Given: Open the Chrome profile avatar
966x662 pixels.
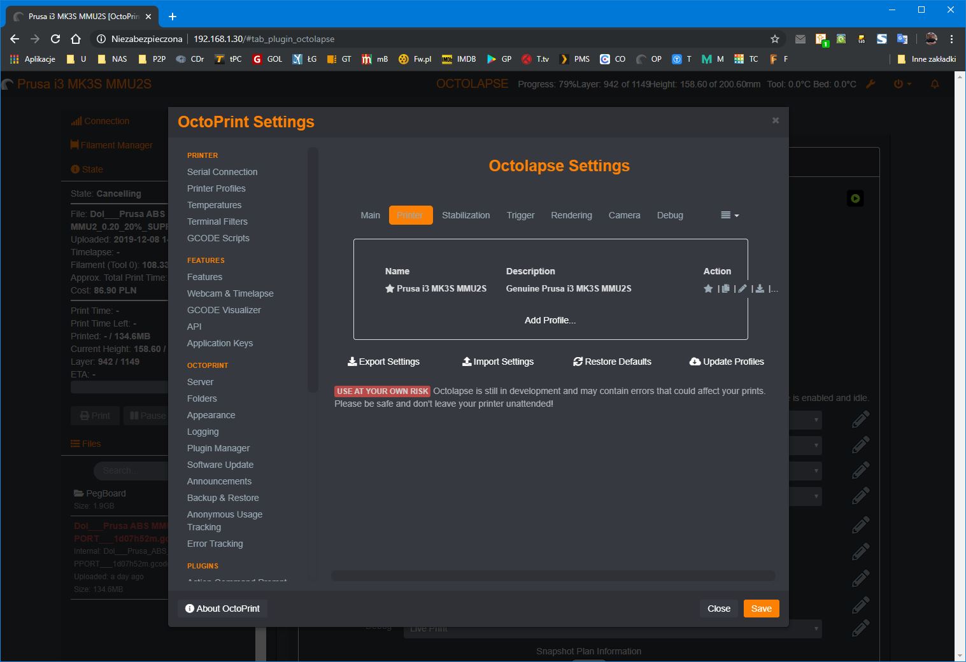Looking at the screenshot, I should [x=931, y=39].
